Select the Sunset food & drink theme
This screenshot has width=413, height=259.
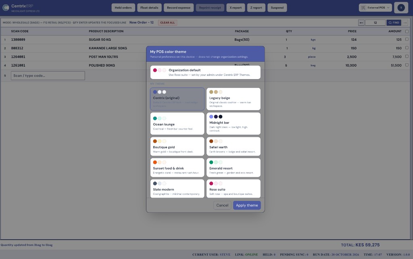(x=177, y=167)
